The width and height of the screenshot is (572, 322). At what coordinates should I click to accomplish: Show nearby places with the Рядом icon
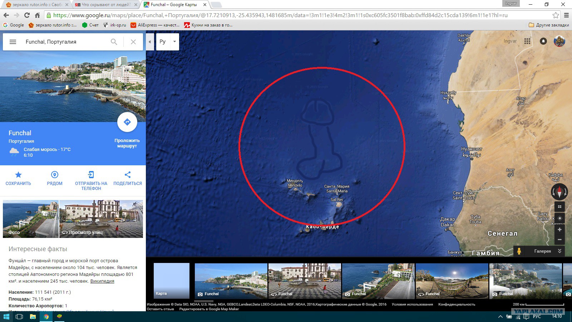pos(55,175)
